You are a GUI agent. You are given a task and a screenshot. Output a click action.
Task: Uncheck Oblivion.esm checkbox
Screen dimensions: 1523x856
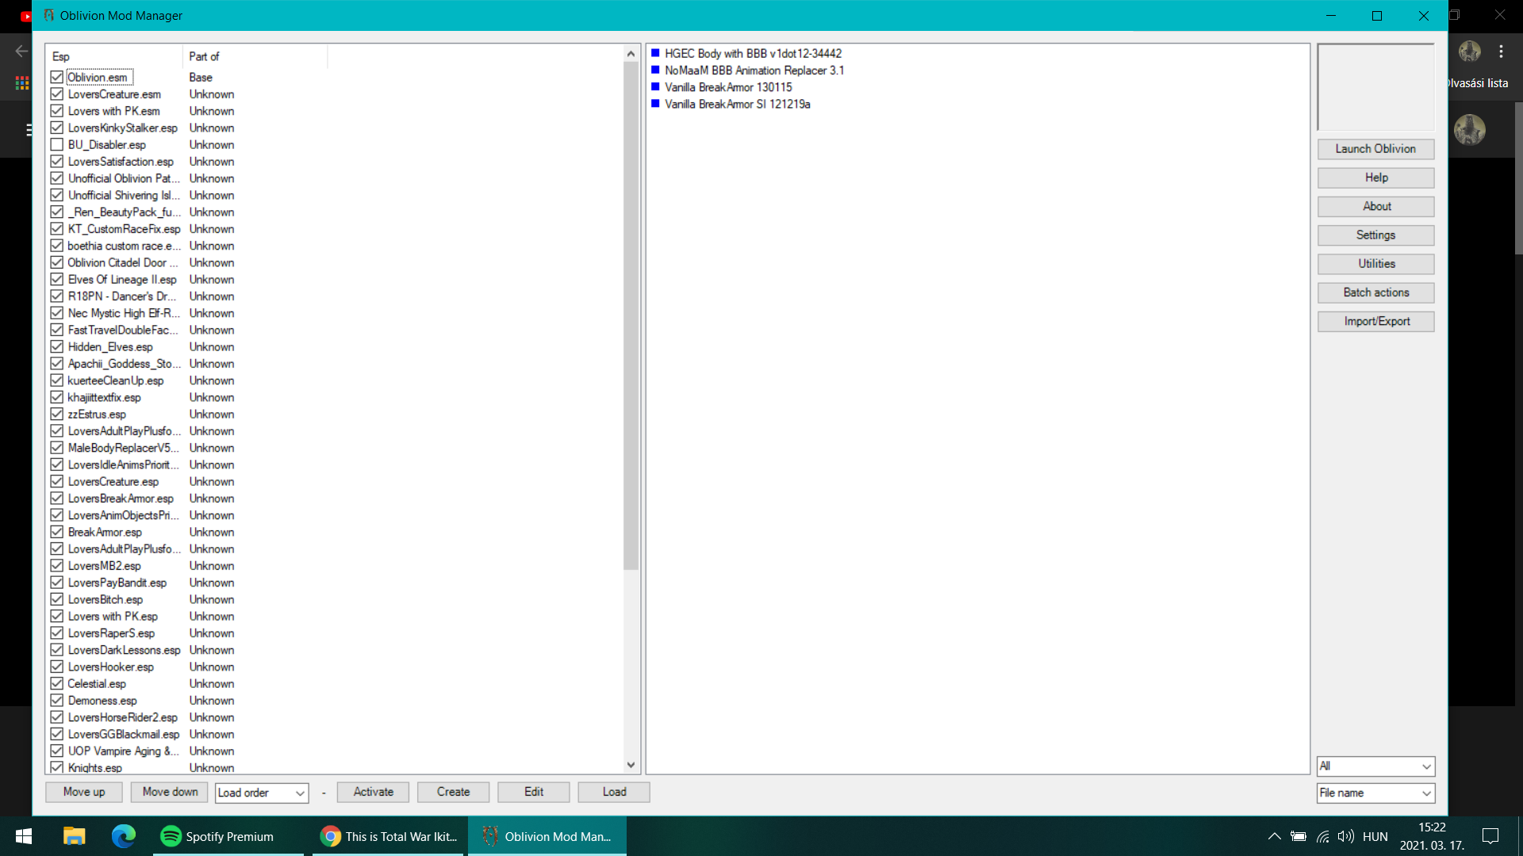pos(57,78)
